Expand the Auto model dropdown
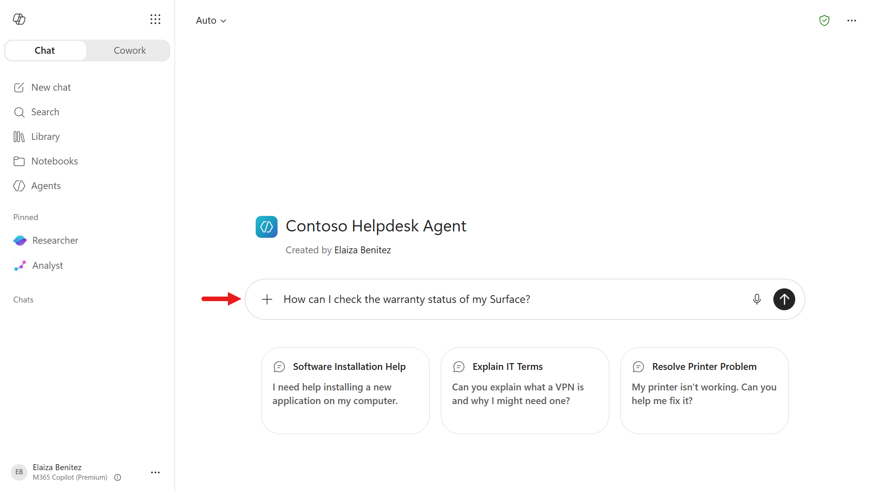This screenshot has height=492, width=875. click(211, 20)
